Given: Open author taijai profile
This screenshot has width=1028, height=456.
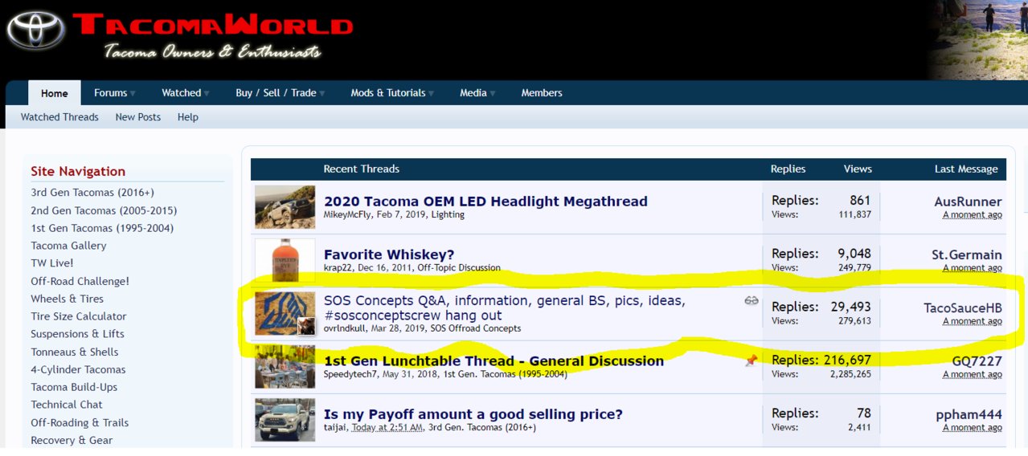Looking at the screenshot, I should (334, 427).
